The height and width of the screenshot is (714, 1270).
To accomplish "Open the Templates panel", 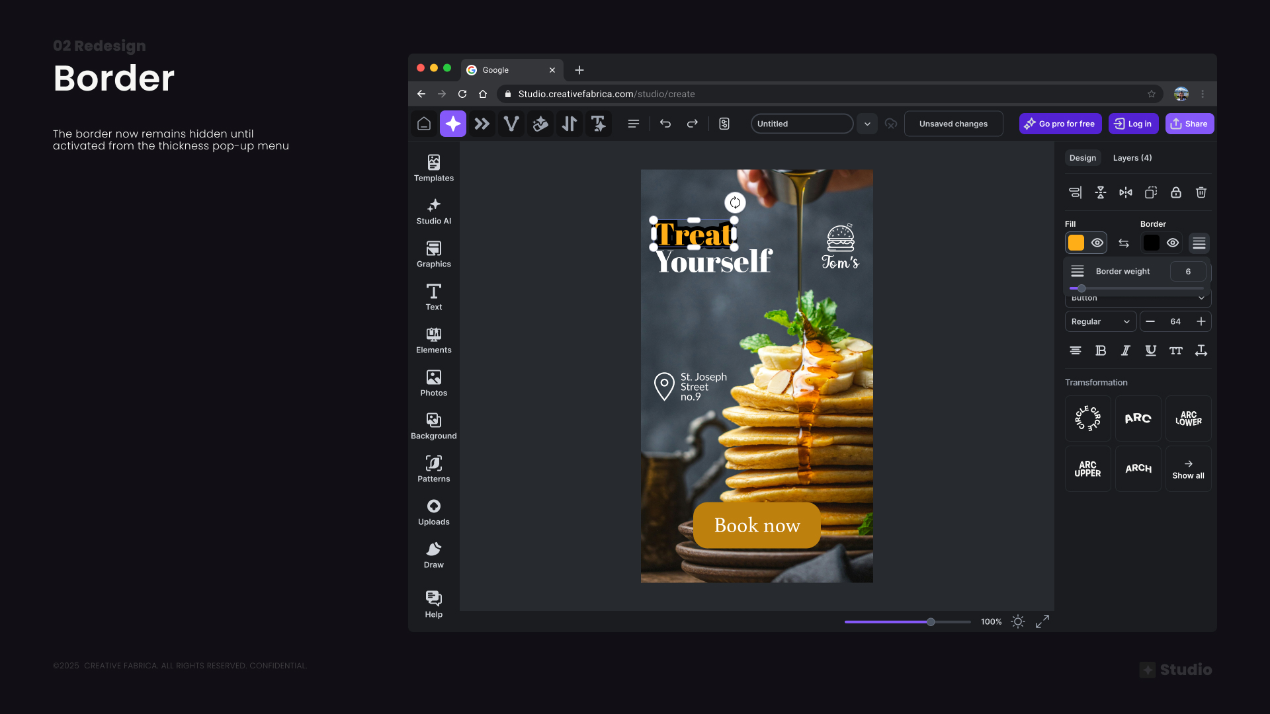I will coord(433,168).
